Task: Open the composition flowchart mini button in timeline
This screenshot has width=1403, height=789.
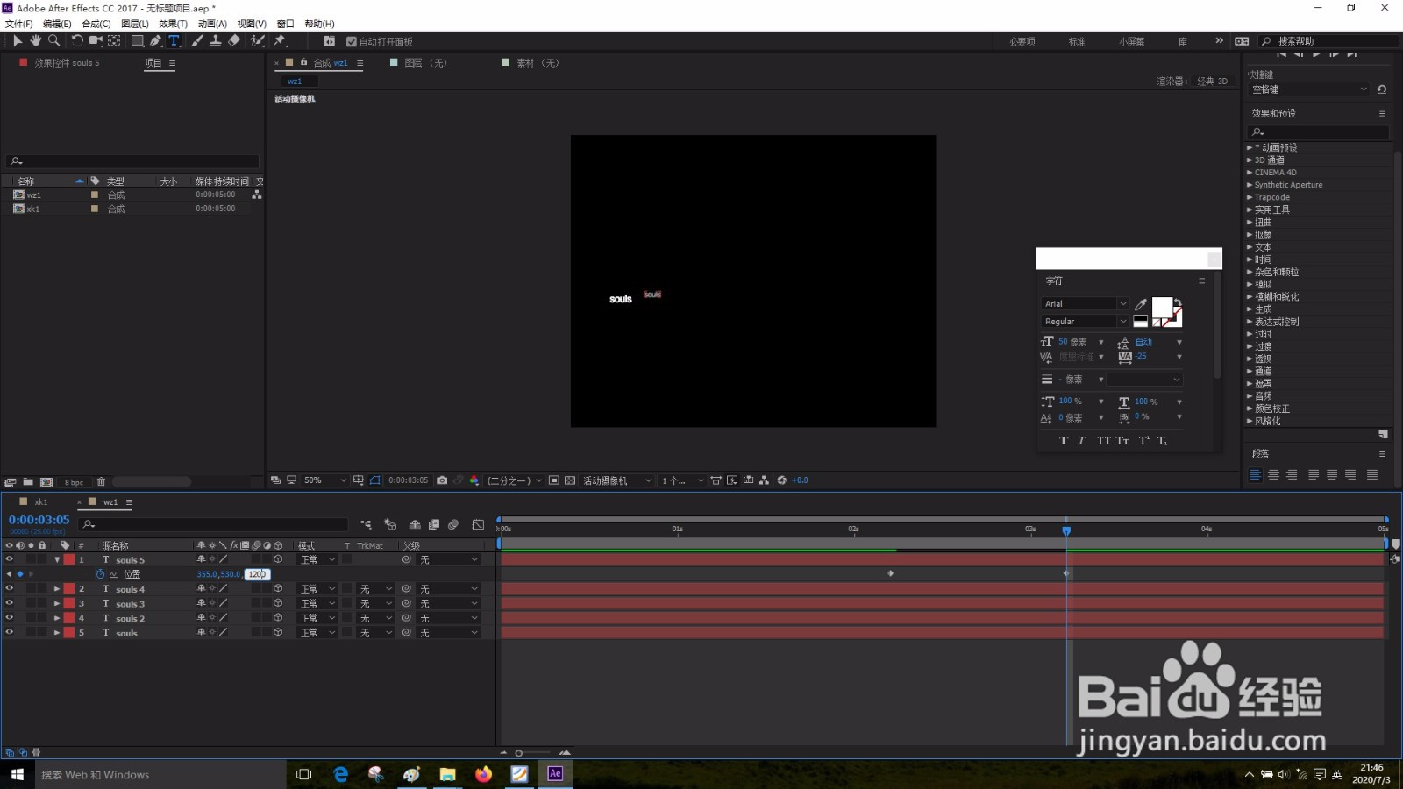Action: pyautogui.click(x=366, y=524)
